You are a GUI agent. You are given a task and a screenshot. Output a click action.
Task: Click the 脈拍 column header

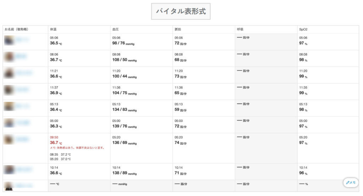(178, 29)
